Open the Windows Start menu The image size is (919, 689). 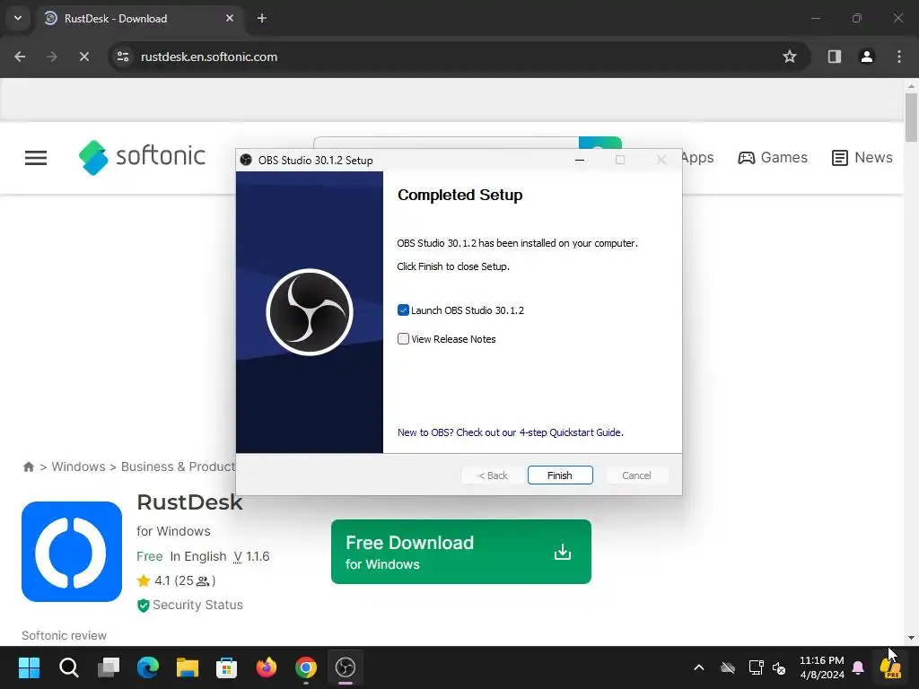(29, 667)
